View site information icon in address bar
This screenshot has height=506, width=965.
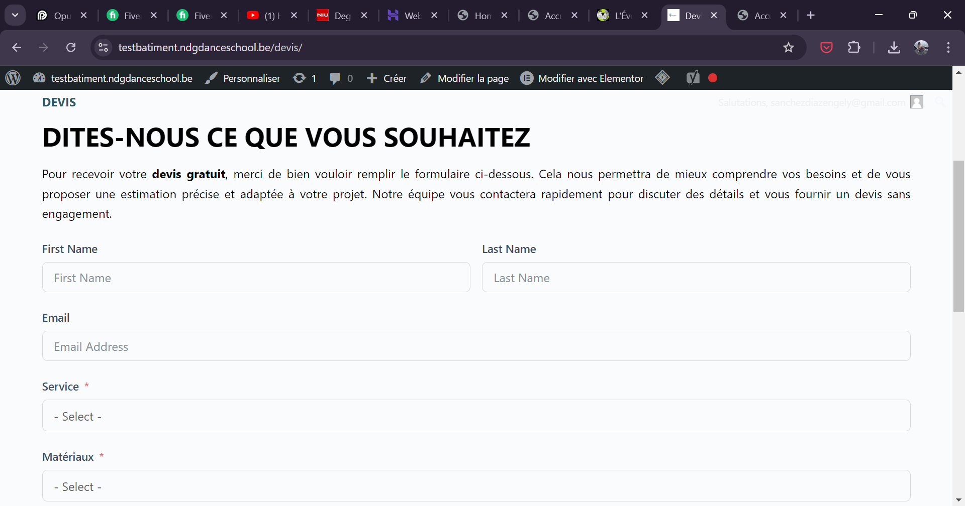pyautogui.click(x=103, y=48)
